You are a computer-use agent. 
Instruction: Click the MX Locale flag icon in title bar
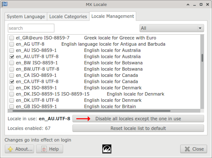pyautogui.click(x=5, y=4)
